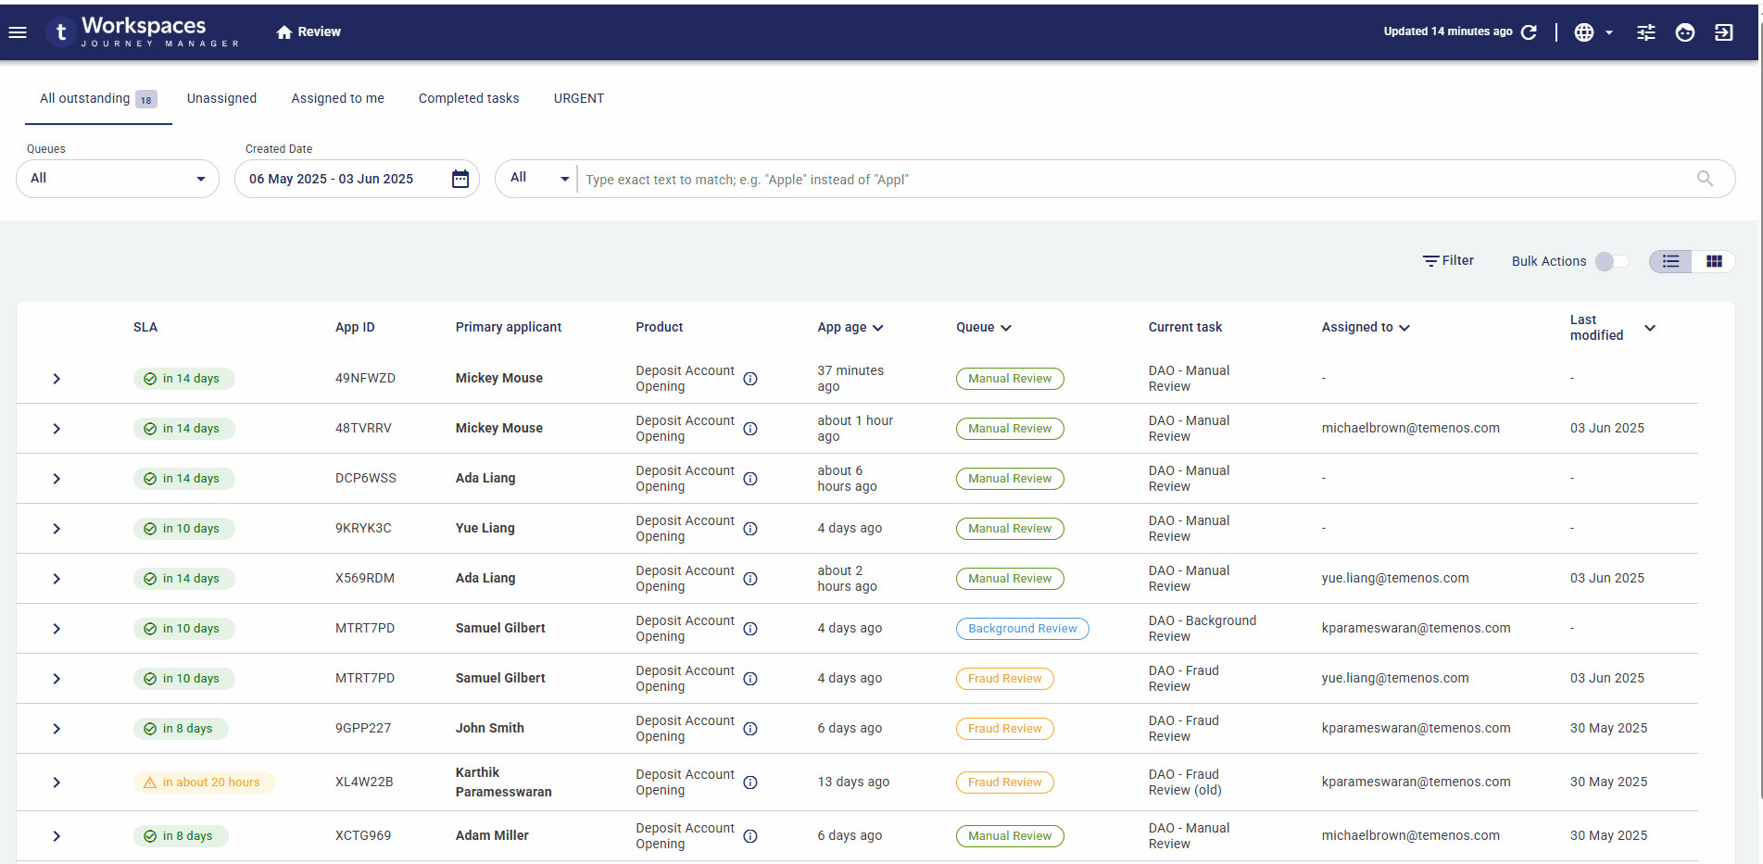Screen dimensions: 1763x864
Task: Select applicant John Smith
Action: [x=489, y=729]
